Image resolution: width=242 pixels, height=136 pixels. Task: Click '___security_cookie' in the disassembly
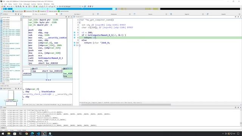[55, 38]
